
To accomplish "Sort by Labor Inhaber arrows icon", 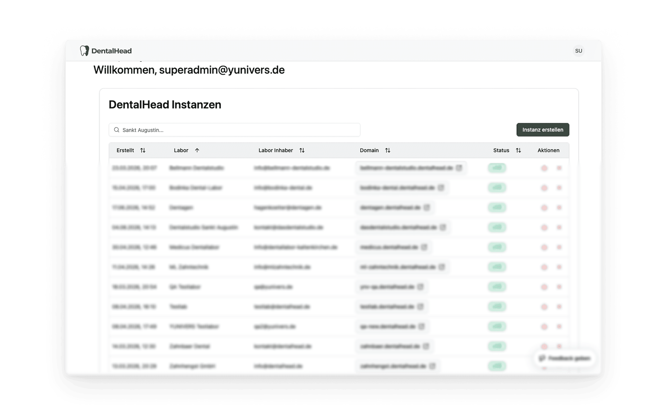I will (302, 150).
